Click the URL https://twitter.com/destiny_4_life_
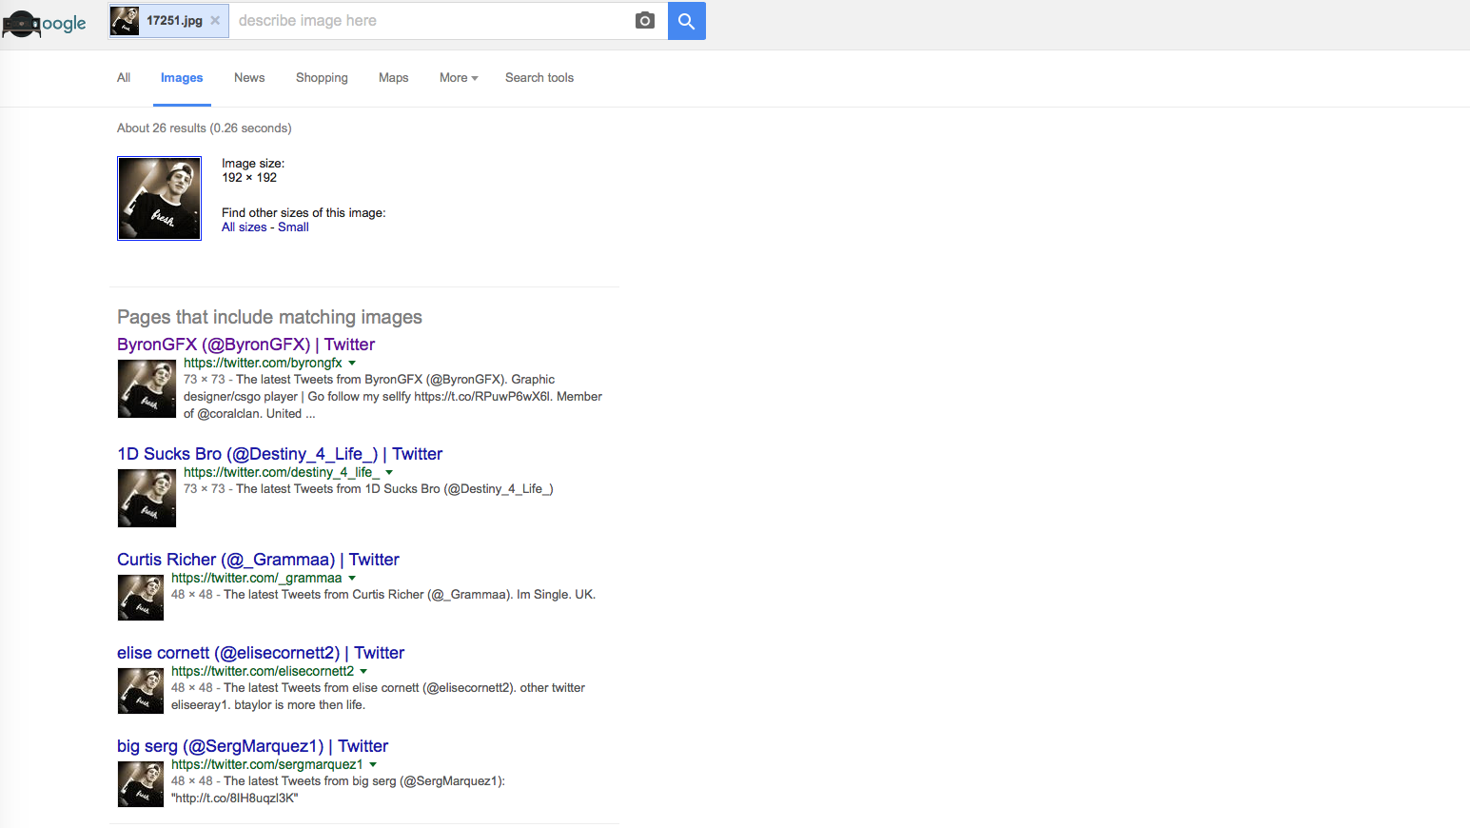Image resolution: width=1470 pixels, height=828 pixels. [x=282, y=473]
